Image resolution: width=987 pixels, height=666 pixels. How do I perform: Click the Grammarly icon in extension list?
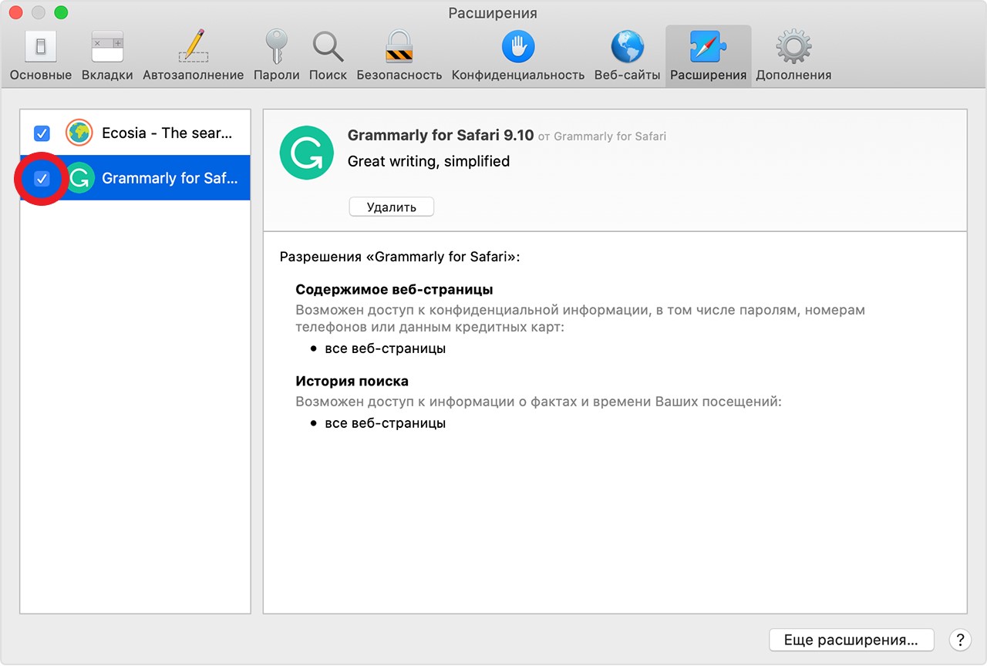point(79,178)
